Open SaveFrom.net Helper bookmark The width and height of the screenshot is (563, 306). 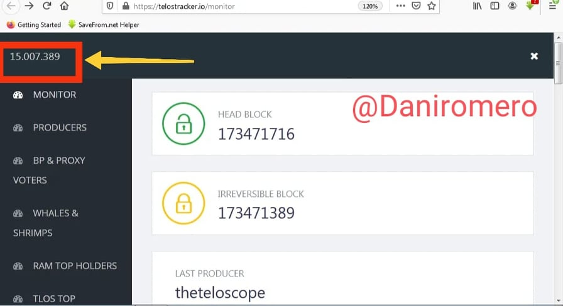click(x=104, y=24)
